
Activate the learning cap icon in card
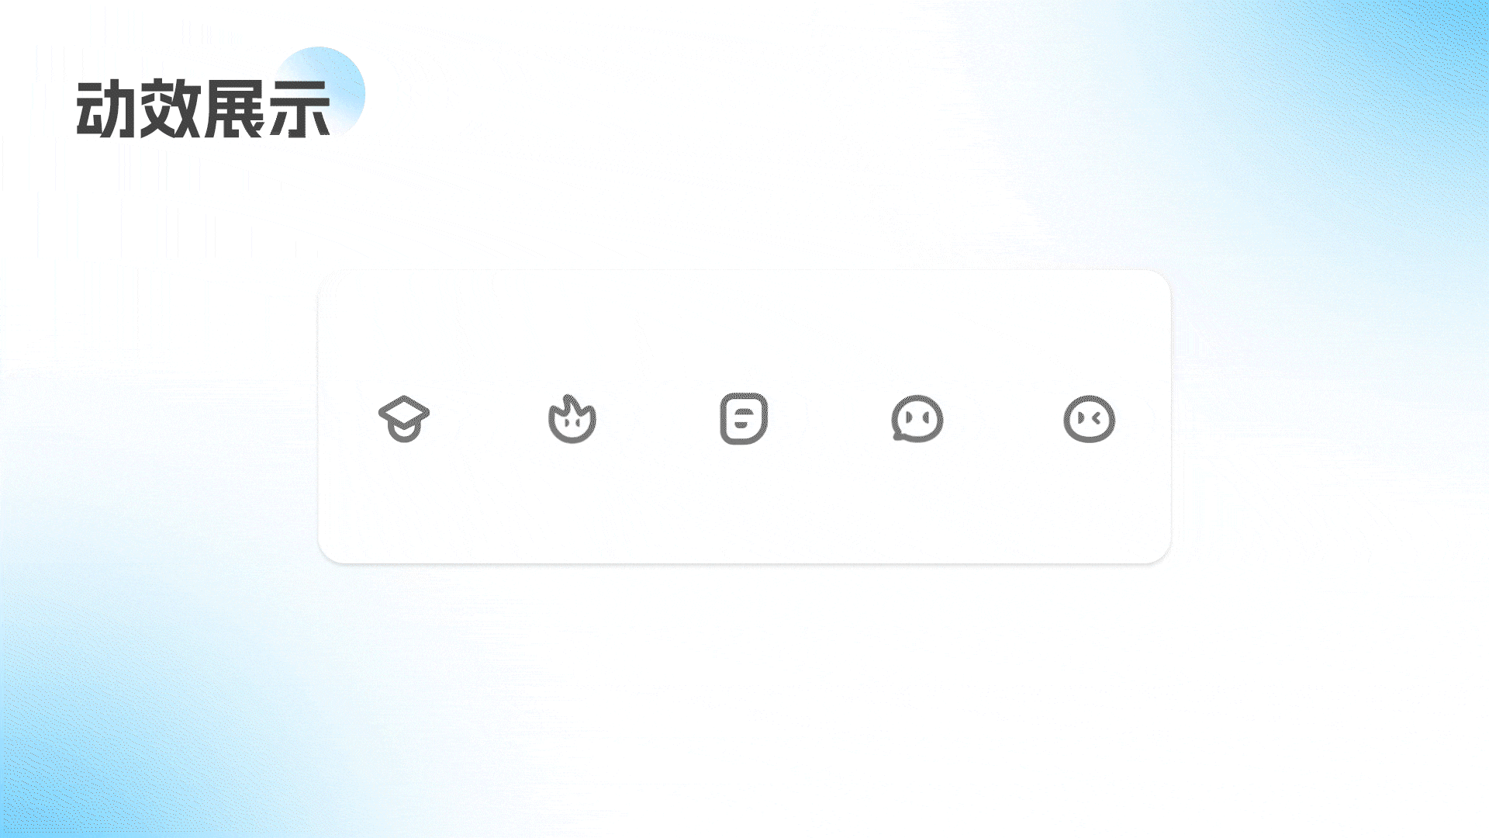(404, 419)
